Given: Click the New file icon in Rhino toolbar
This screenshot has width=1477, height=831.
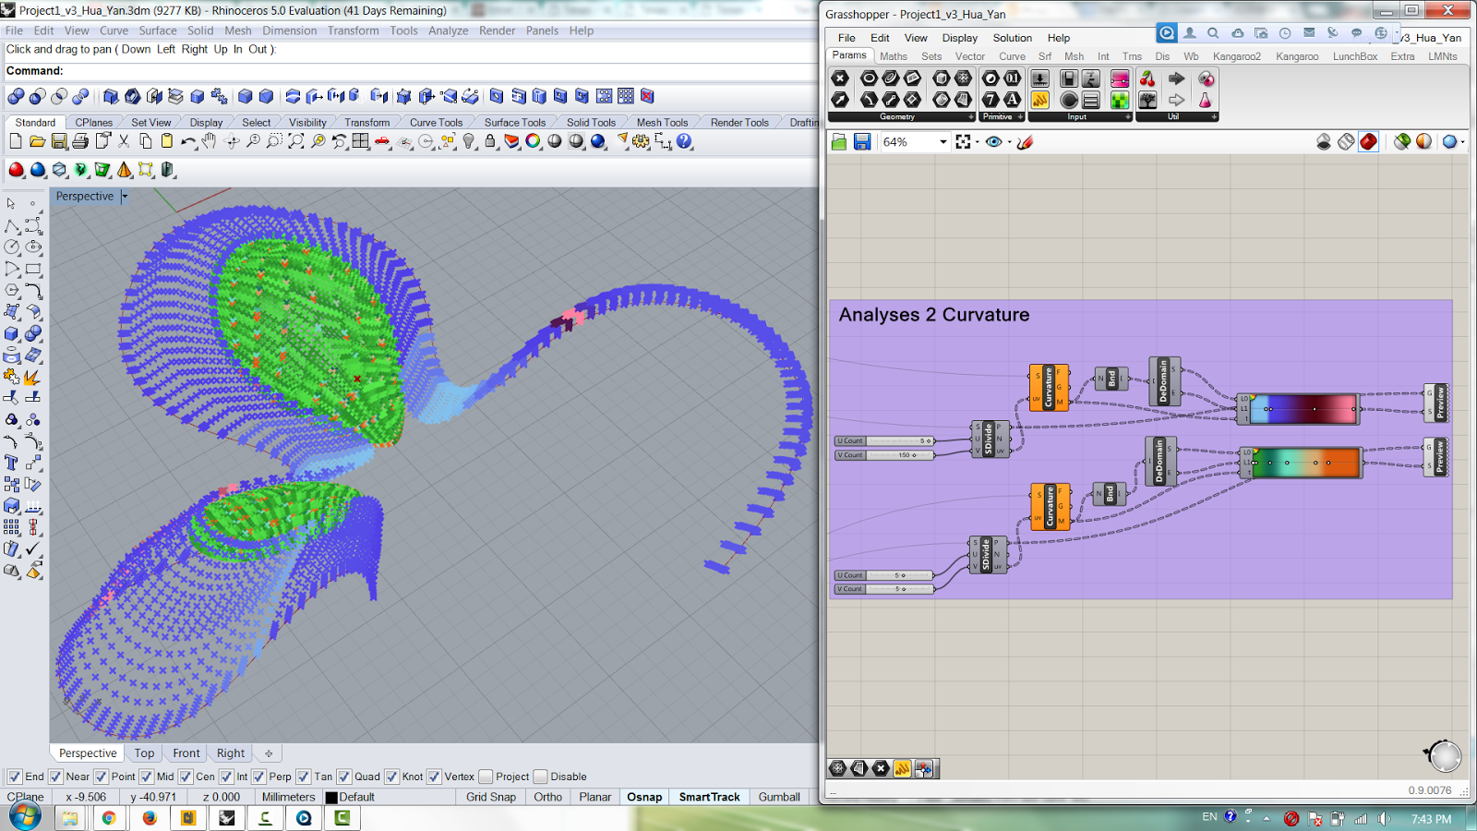Looking at the screenshot, I should [x=16, y=141].
